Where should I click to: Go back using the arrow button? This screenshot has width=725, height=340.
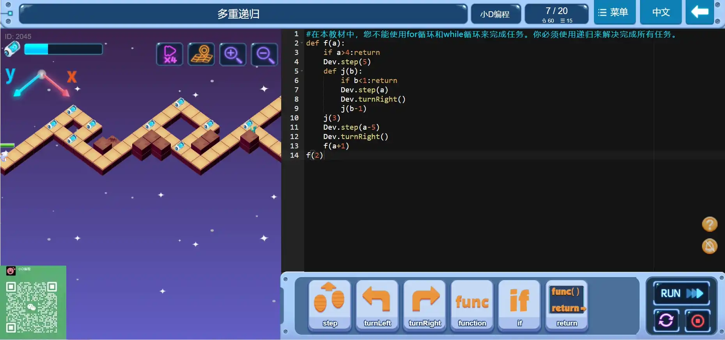[x=700, y=12]
